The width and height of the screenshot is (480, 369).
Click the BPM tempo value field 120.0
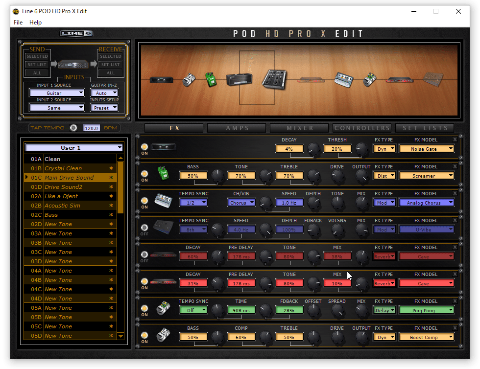click(x=92, y=128)
